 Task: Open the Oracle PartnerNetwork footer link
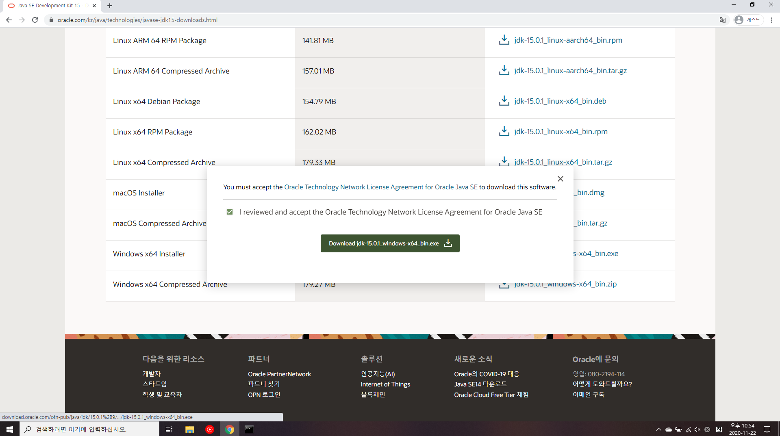pyautogui.click(x=280, y=374)
